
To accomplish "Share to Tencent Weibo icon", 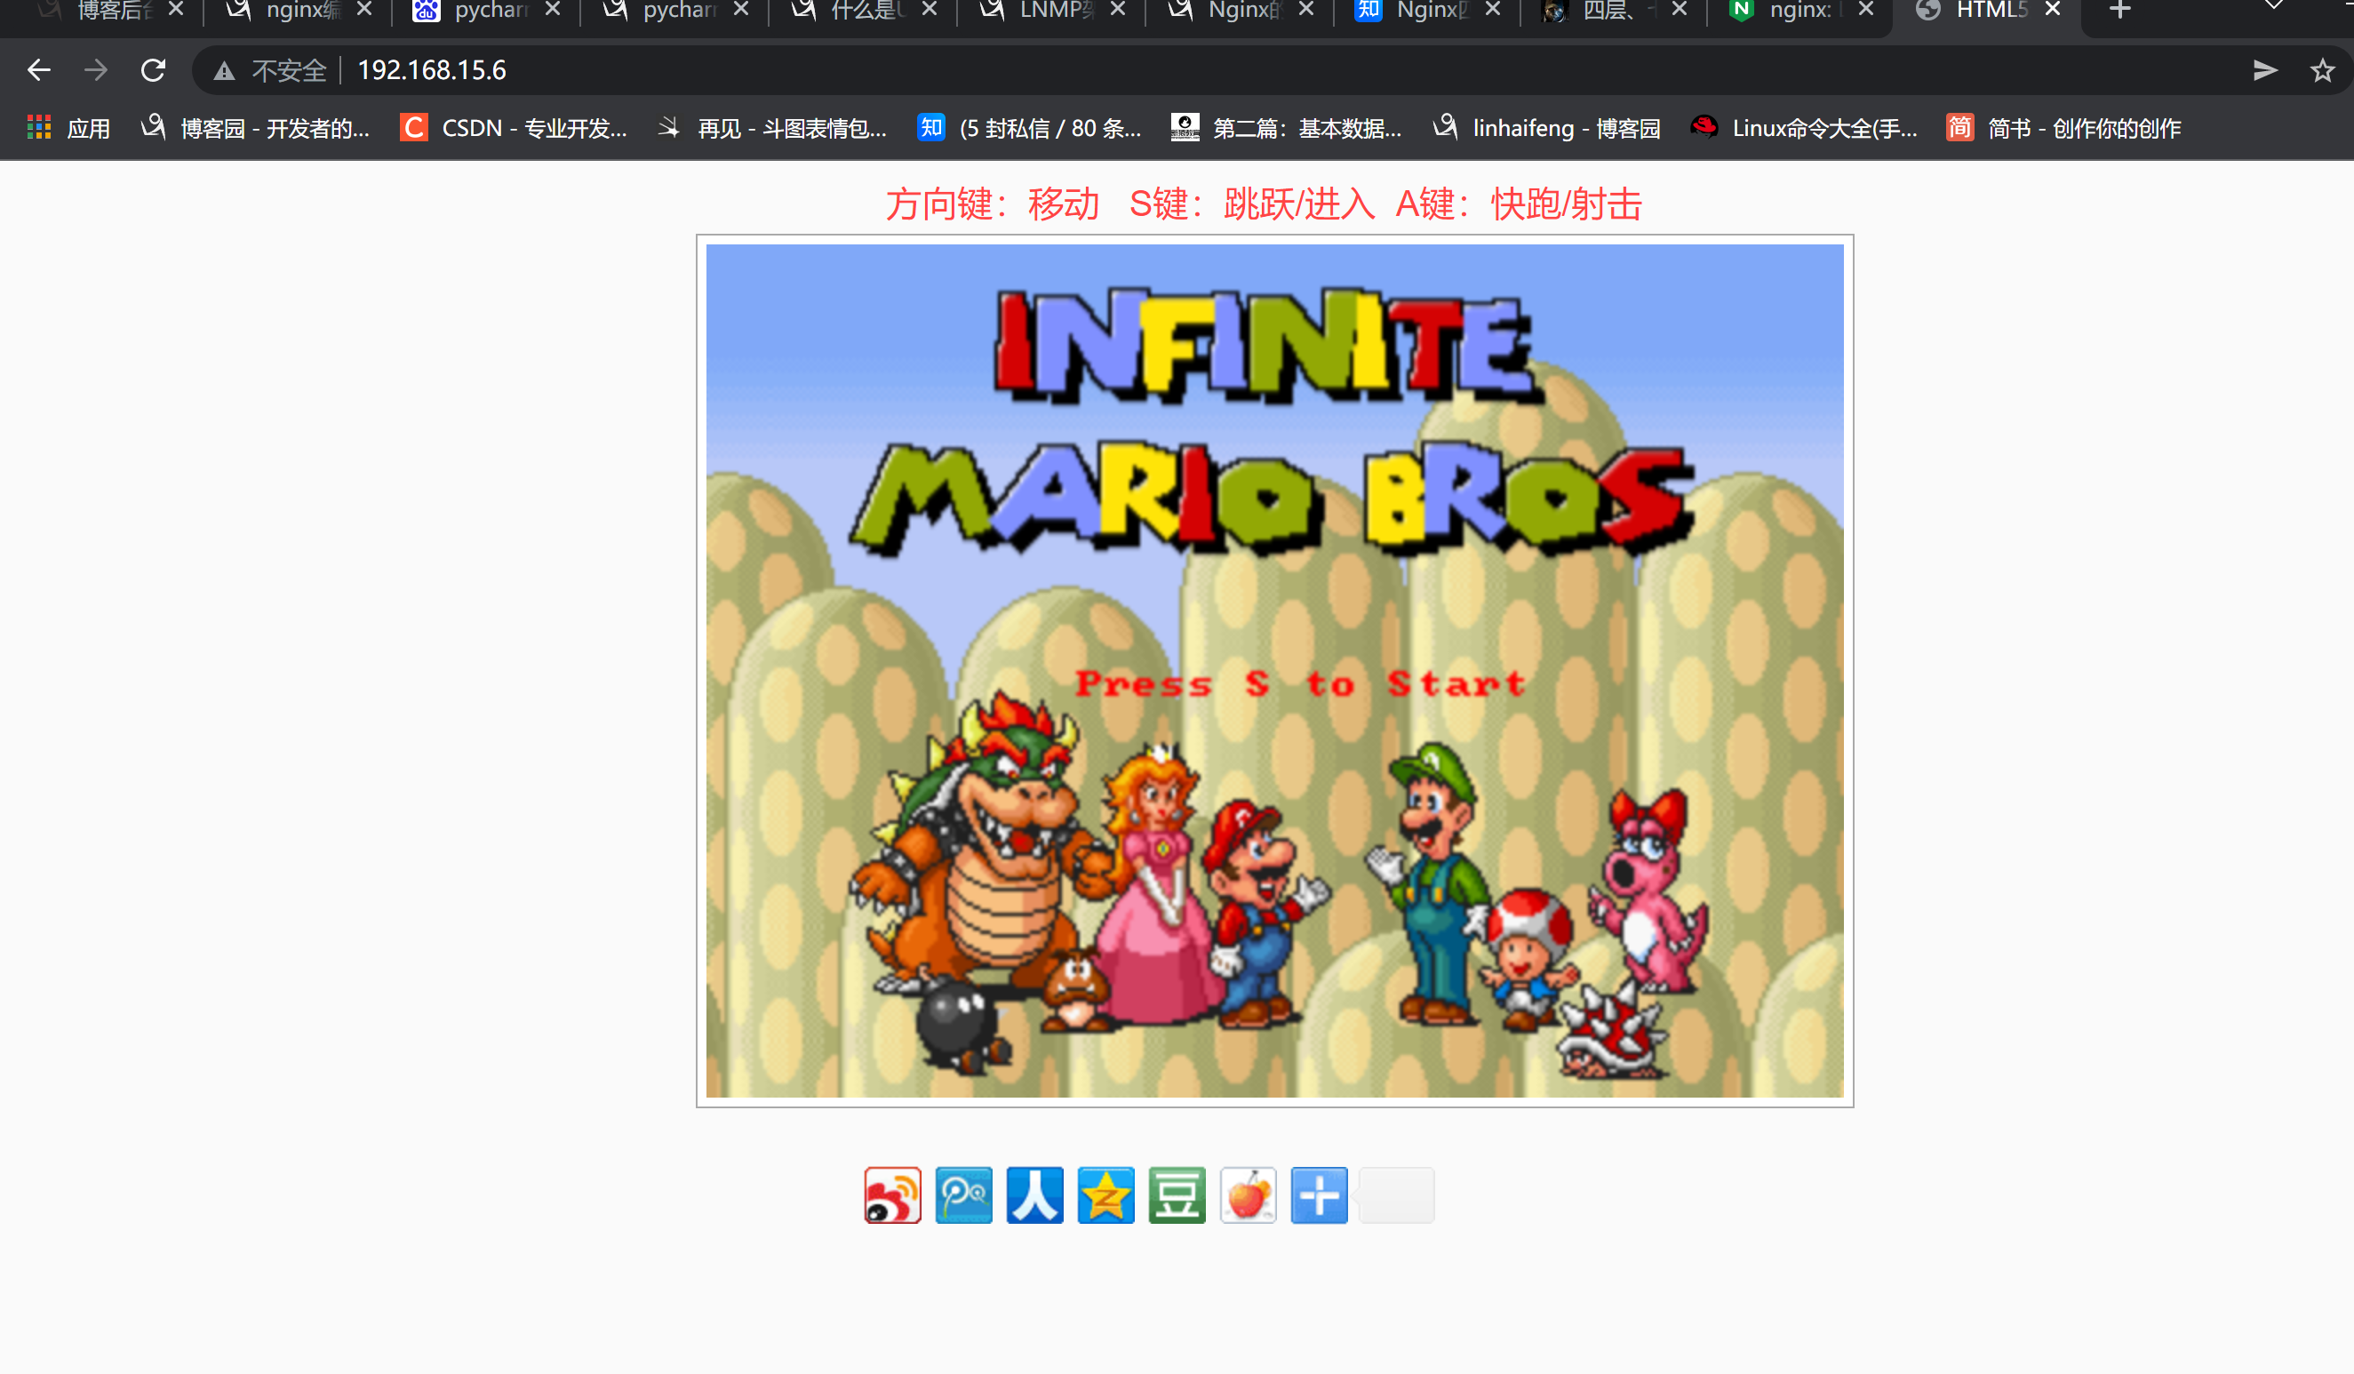I will [x=963, y=1194].
